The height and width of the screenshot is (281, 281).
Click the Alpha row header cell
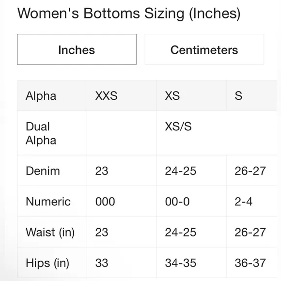[x=52, y=95]
